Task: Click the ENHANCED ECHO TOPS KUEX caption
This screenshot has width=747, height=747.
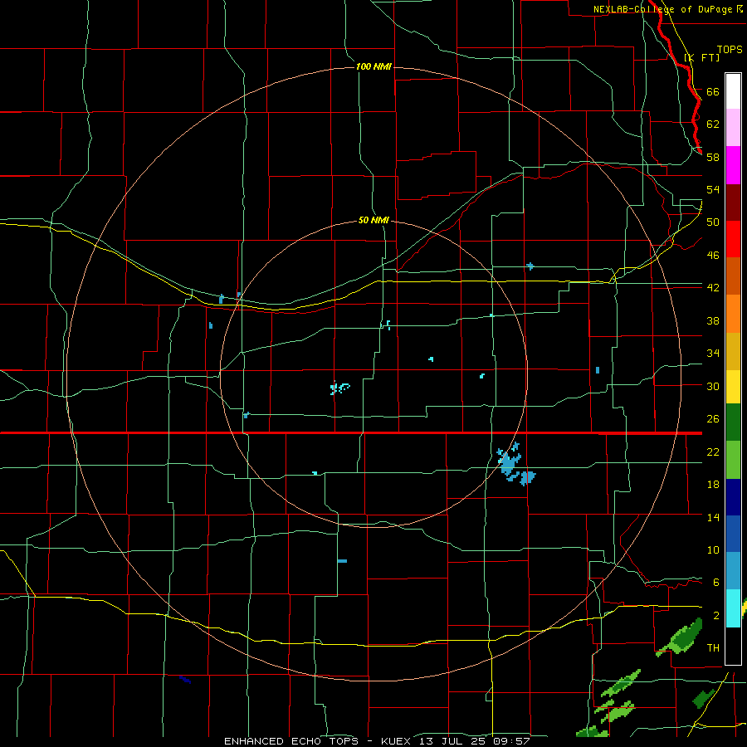Action: coord(377,741)
